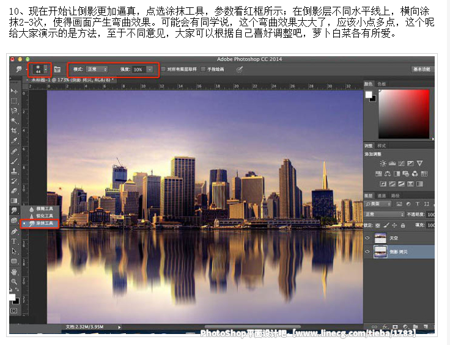Add a Levels adjustment

[x=392, y=164]
